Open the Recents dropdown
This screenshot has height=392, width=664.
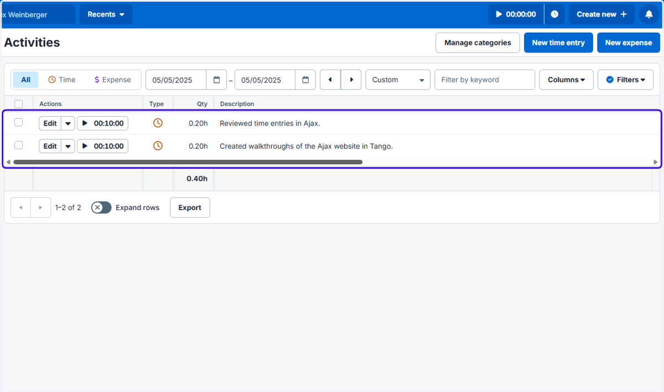[x=106, y=14]
